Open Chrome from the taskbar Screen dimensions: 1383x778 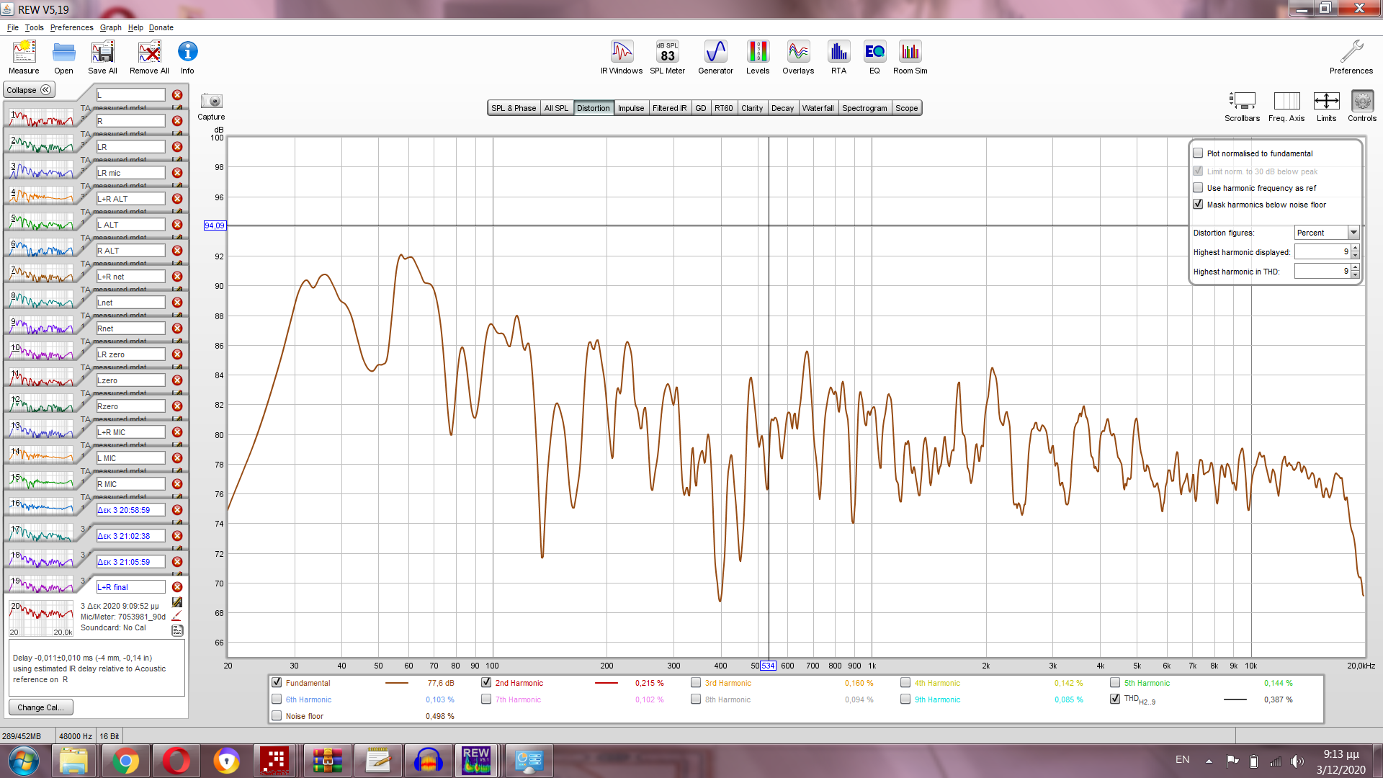pos(125,761)
